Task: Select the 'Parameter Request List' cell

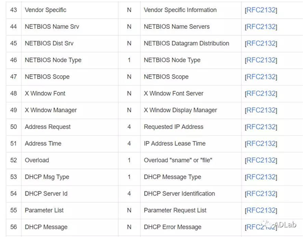Action: (191, 210)
